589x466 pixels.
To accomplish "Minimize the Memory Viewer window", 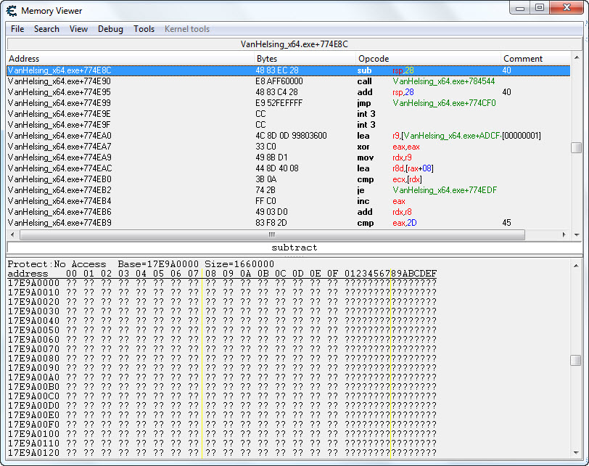I will (520, 7).
